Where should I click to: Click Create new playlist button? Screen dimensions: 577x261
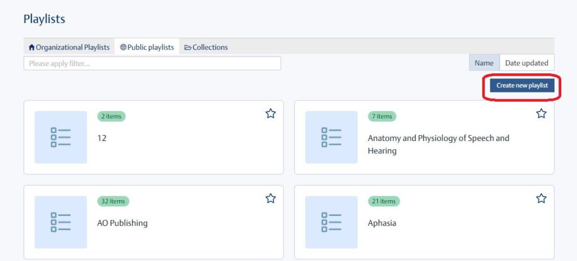[x=522, y=86]
